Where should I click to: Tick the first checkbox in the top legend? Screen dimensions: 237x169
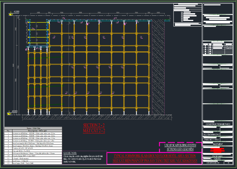click(182, 12)
